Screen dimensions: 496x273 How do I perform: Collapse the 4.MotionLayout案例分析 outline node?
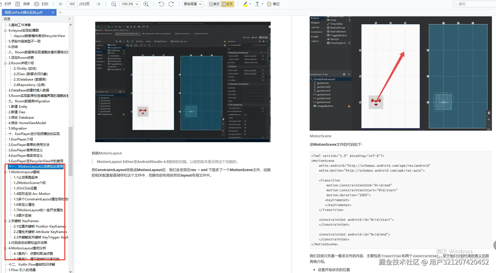point(5,248)
